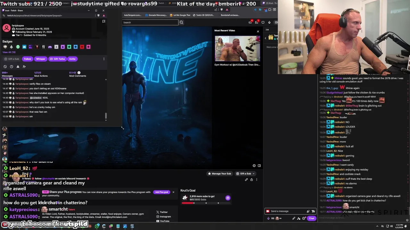Screen dimensions: 410x230
Task: Click the 7TV emote icon in chat input
Action: pyautogui.click(x=313, y=211)
